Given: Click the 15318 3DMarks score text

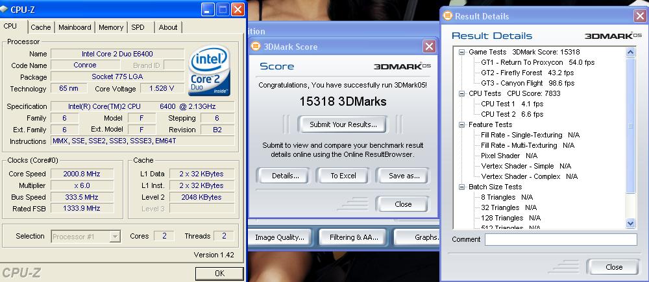Looking at the screenshot, I should (x=343, y=101).
